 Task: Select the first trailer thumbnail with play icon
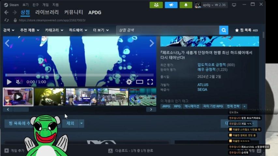pos(18,97)
